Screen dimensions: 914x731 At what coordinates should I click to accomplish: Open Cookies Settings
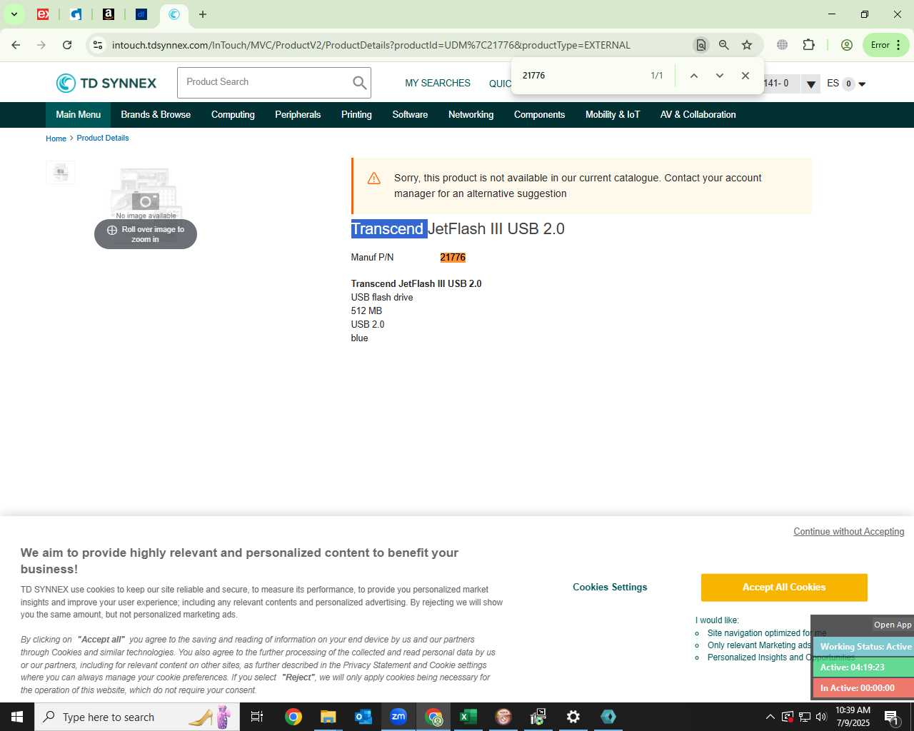click(x=610, y=588)
